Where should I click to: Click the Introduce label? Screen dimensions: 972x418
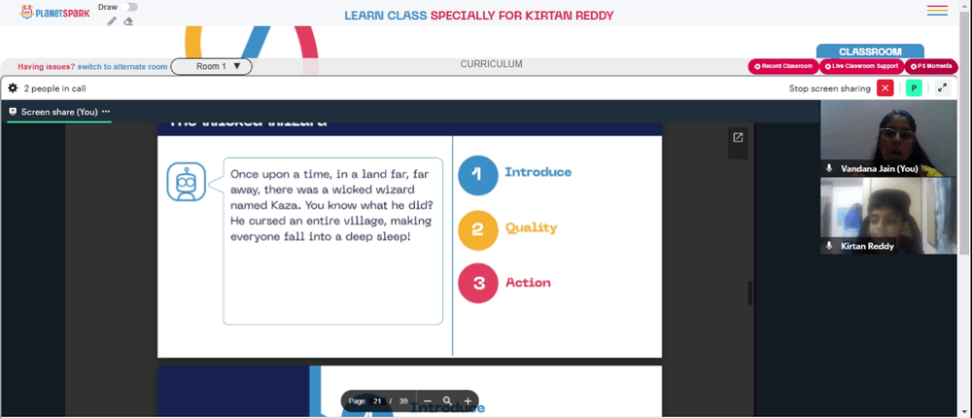pos(538,172)
